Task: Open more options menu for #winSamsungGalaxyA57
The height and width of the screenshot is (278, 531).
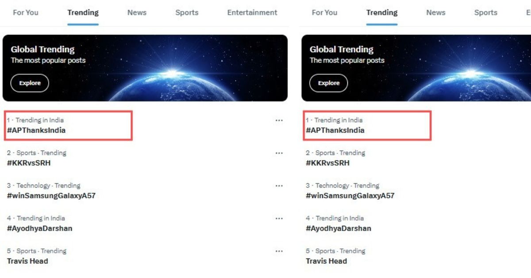Action: click(x=279, y=186)
